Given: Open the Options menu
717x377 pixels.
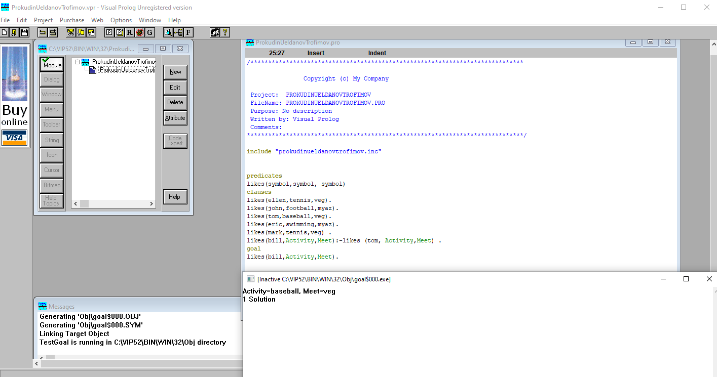Looking at the screenshot, I should tap(121, 20).
